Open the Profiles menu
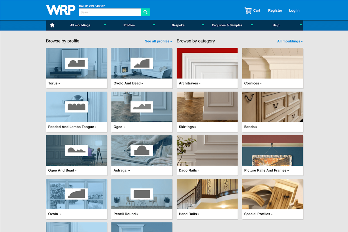Screen dimensions: 348x232 pyautogui.click(x=129, y=25)
